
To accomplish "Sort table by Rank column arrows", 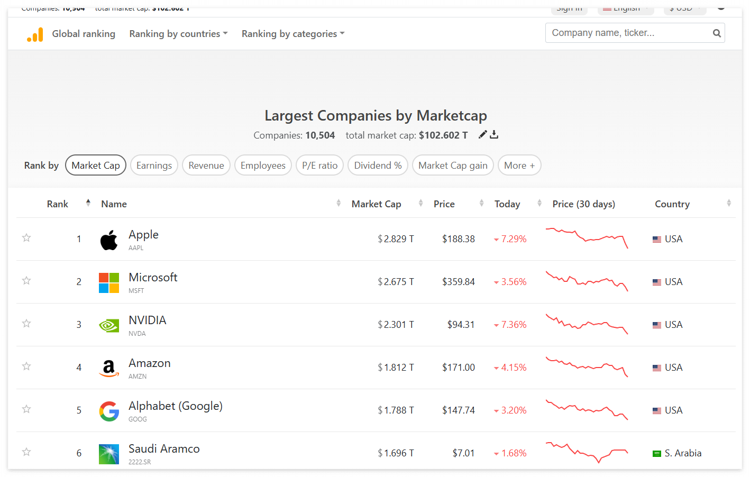I will click(x=88, y=203).
